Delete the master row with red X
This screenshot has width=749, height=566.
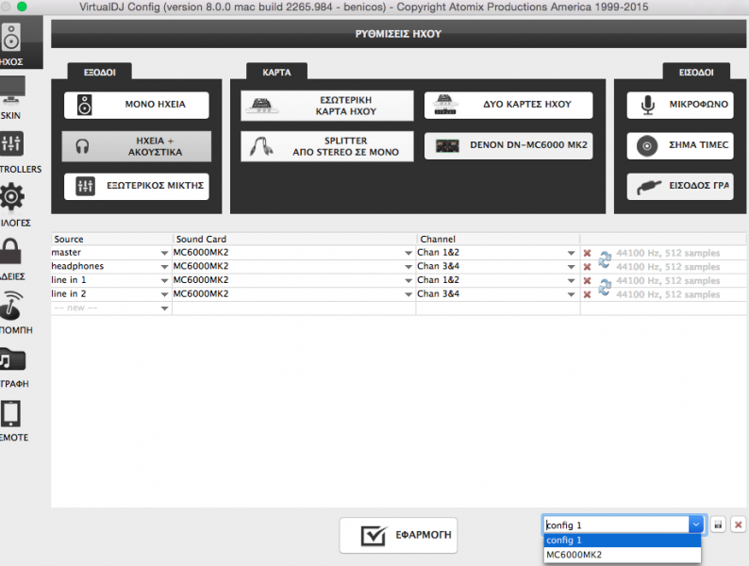coord(587,253)
